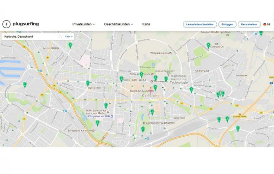Select charging pin above Karlsruhe Marktplatz label
274x174 pixels.
point(155,87)
